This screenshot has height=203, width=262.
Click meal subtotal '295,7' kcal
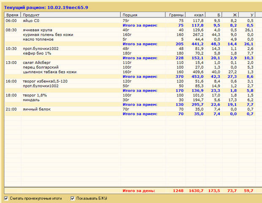coord(197,104)
